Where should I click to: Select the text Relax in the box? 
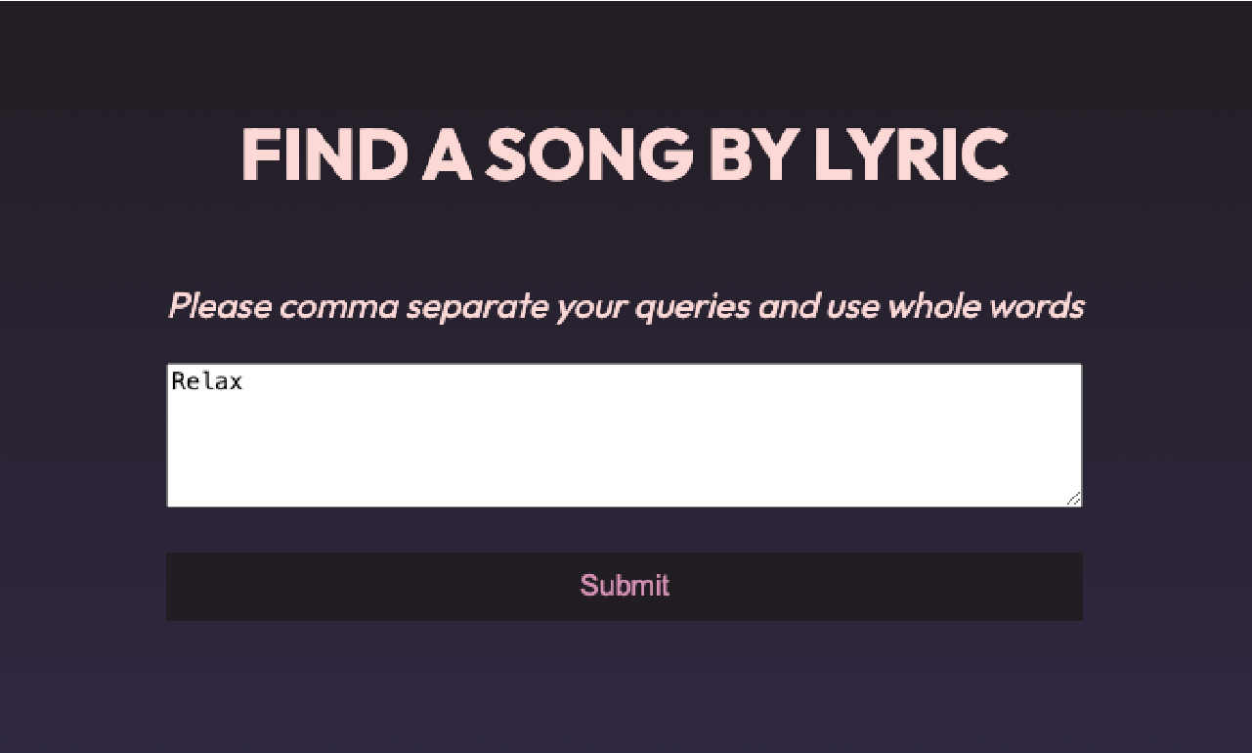pyautogui.click(x=205, y=381)
